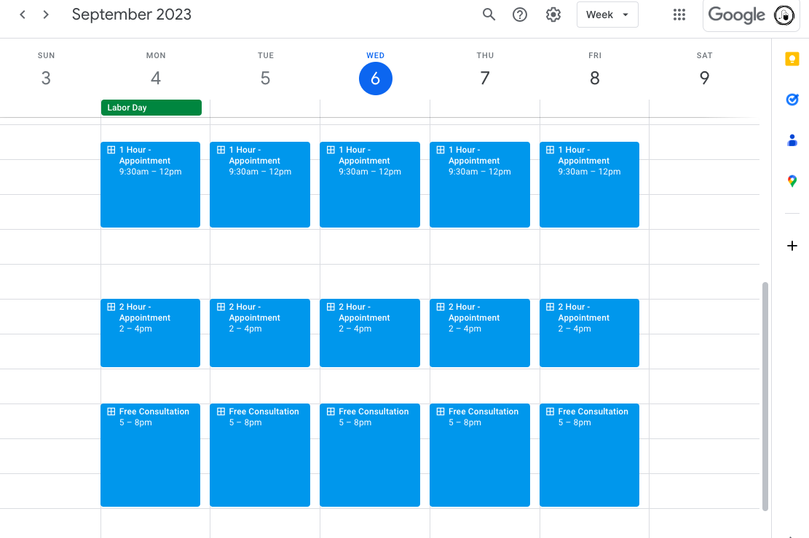Open the Settings gear menu
The image size is (809, 538).
553,15
